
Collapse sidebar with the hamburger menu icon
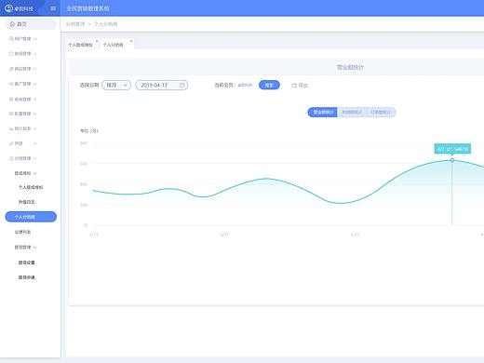coord(53,8)
